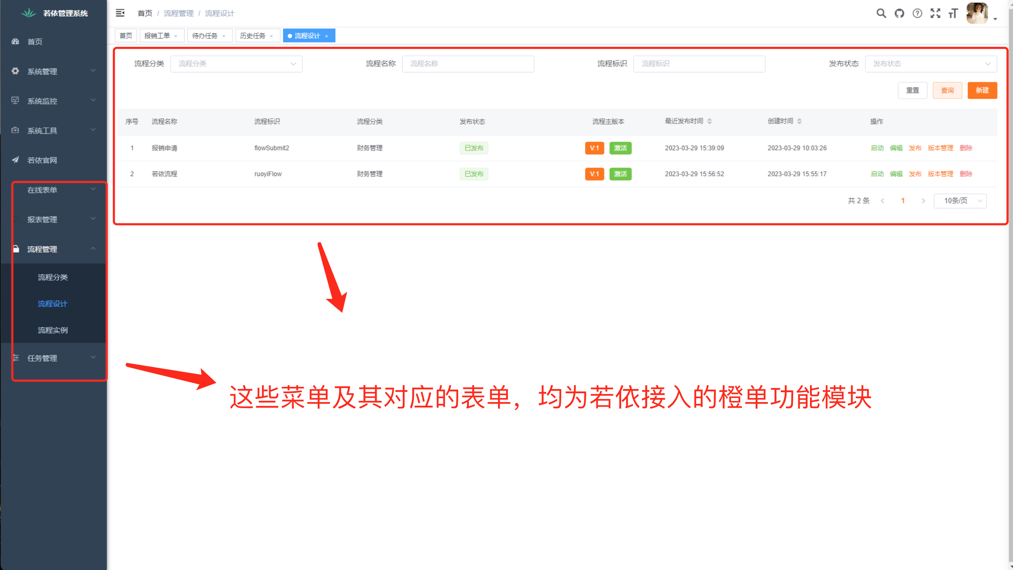Click 版本管理 link for 报销申请 row
Screen dimensions: 1013x570
(940, 148)
